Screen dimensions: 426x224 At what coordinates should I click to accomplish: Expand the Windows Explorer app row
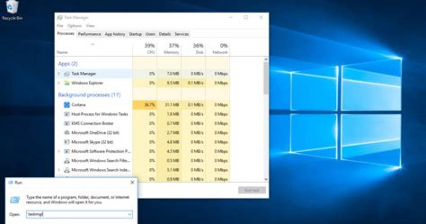click(x=59, y=83)
